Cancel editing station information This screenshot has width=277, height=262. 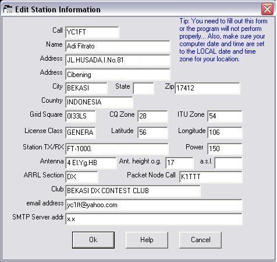(201, 240)
